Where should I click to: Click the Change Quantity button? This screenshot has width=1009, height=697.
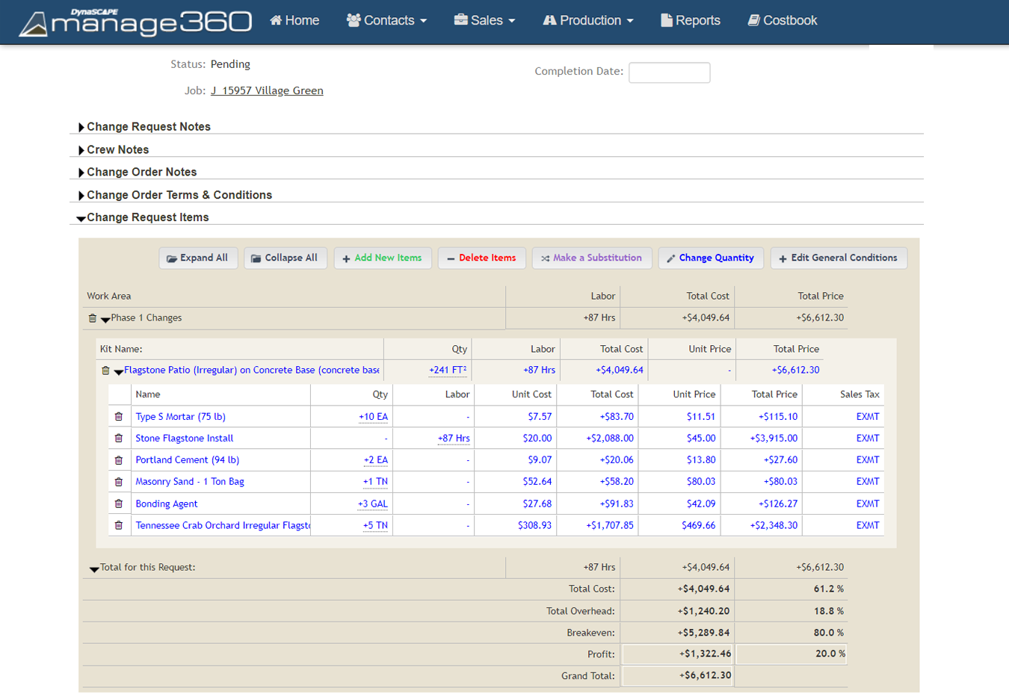[x=710, y=258]
